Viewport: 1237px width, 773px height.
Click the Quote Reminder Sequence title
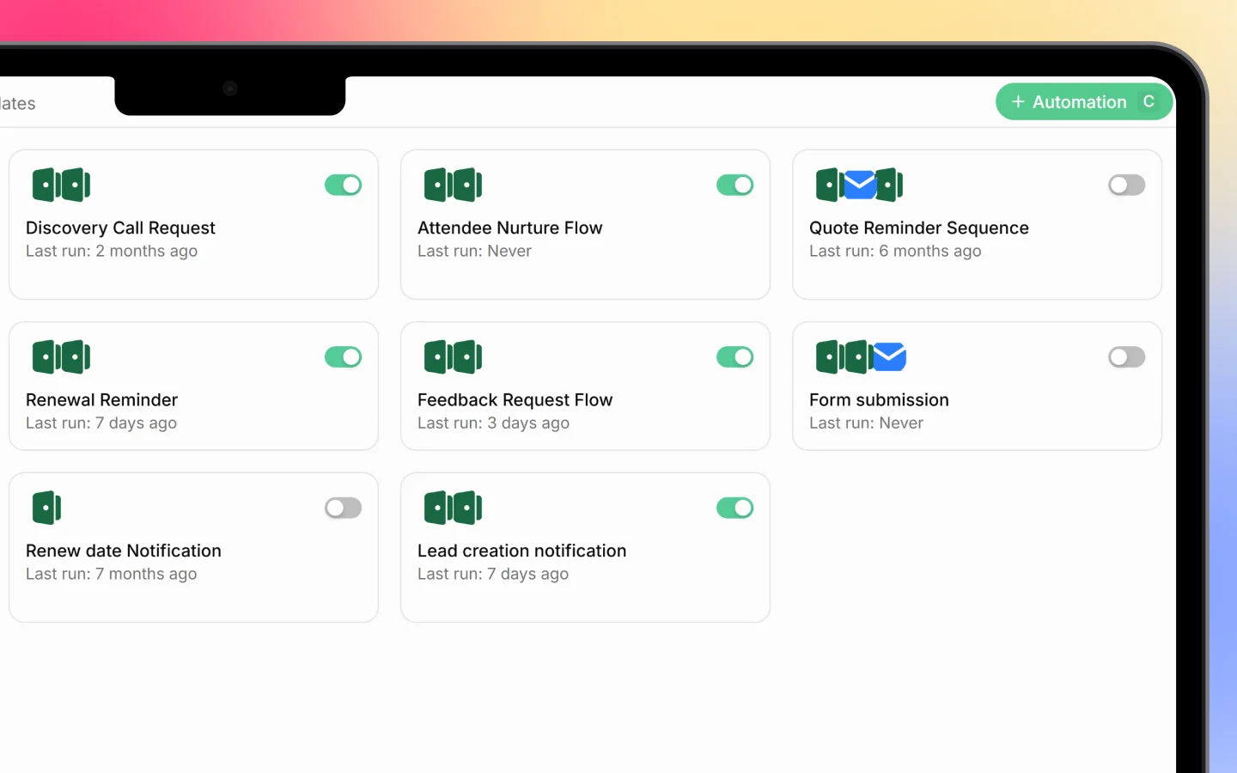point(919,228)
